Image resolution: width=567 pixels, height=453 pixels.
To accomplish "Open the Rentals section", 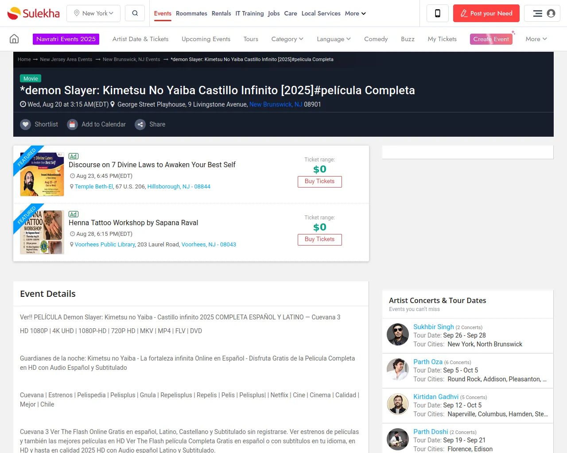I will (x=221, y=13).
